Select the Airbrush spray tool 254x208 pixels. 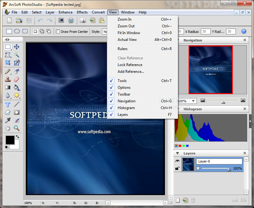[x=17, y=72]
